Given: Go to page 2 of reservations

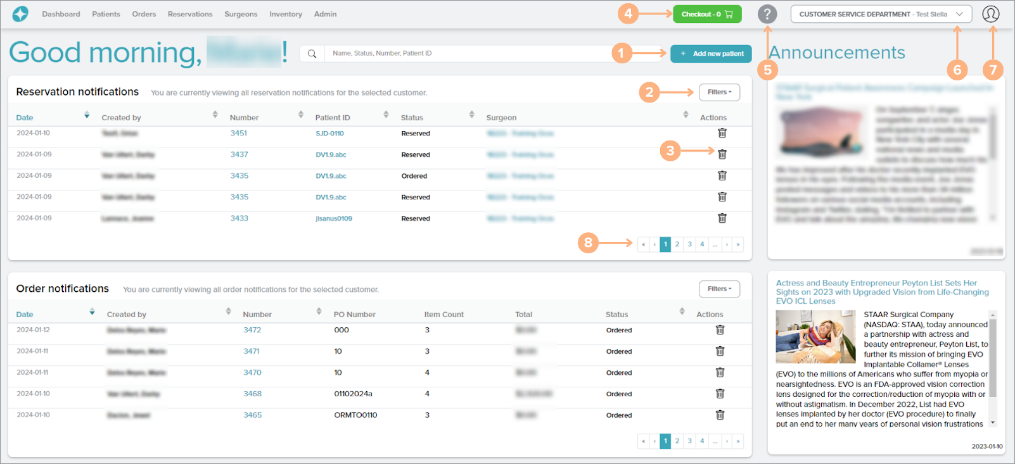Looking at the screenshot, I should click(x=677, y=244).
